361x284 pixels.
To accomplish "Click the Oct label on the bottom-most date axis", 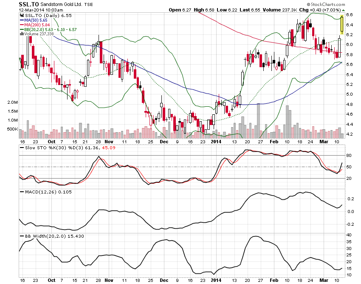I will (x=51, y=280).
